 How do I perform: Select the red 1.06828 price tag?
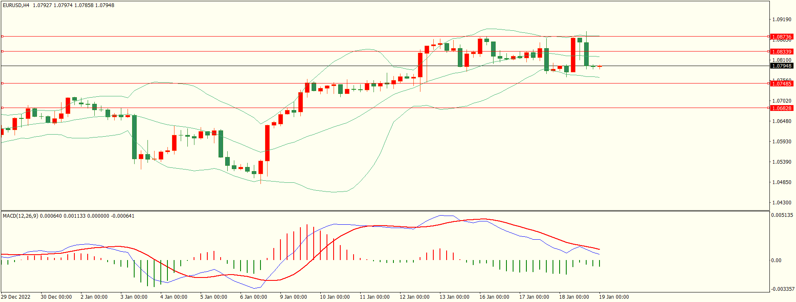tap(781, 108)
